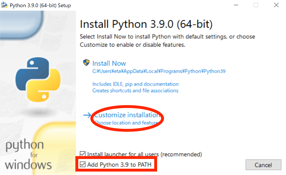Click the UAC shield beside Install Now

86,63
